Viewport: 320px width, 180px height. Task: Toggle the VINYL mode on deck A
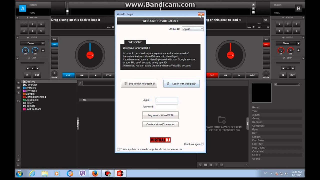coord(54,44)
